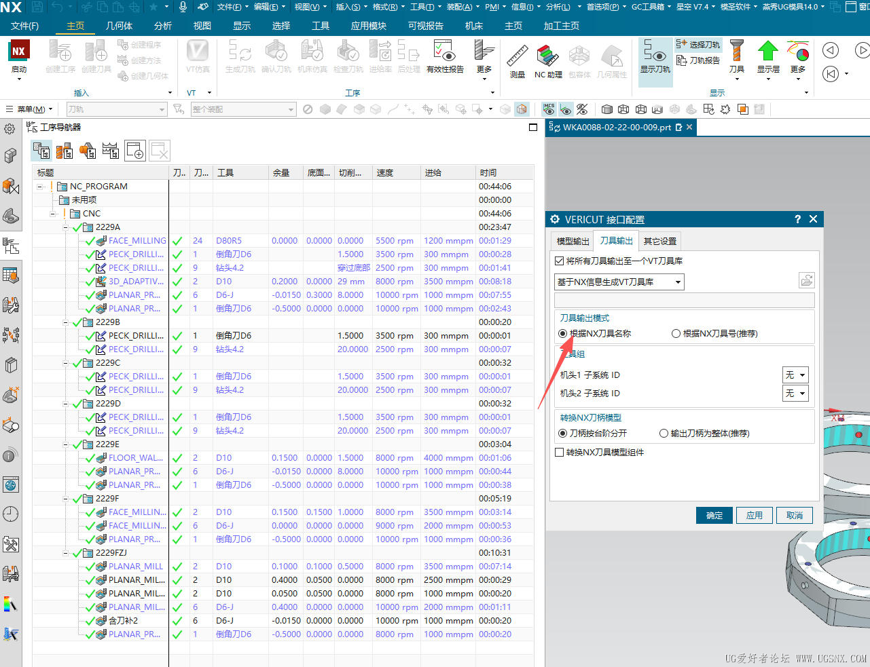
Task: Click the 确定 button
Action: click(714, 516)
